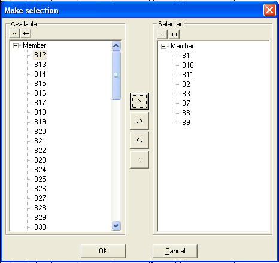
Task: Collapse the Member node in Available tree
Action: [x=16, y=46]
